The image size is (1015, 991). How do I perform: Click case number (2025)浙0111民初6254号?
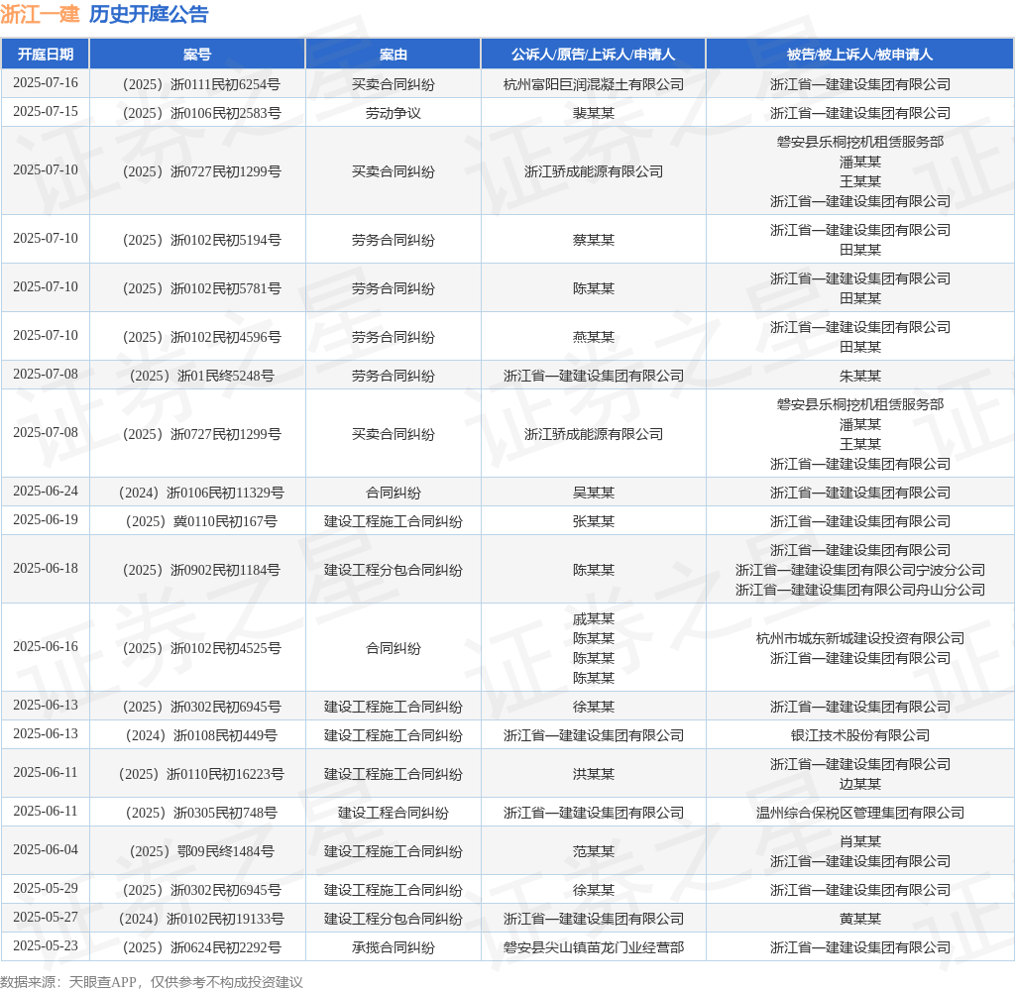point(202,84)
